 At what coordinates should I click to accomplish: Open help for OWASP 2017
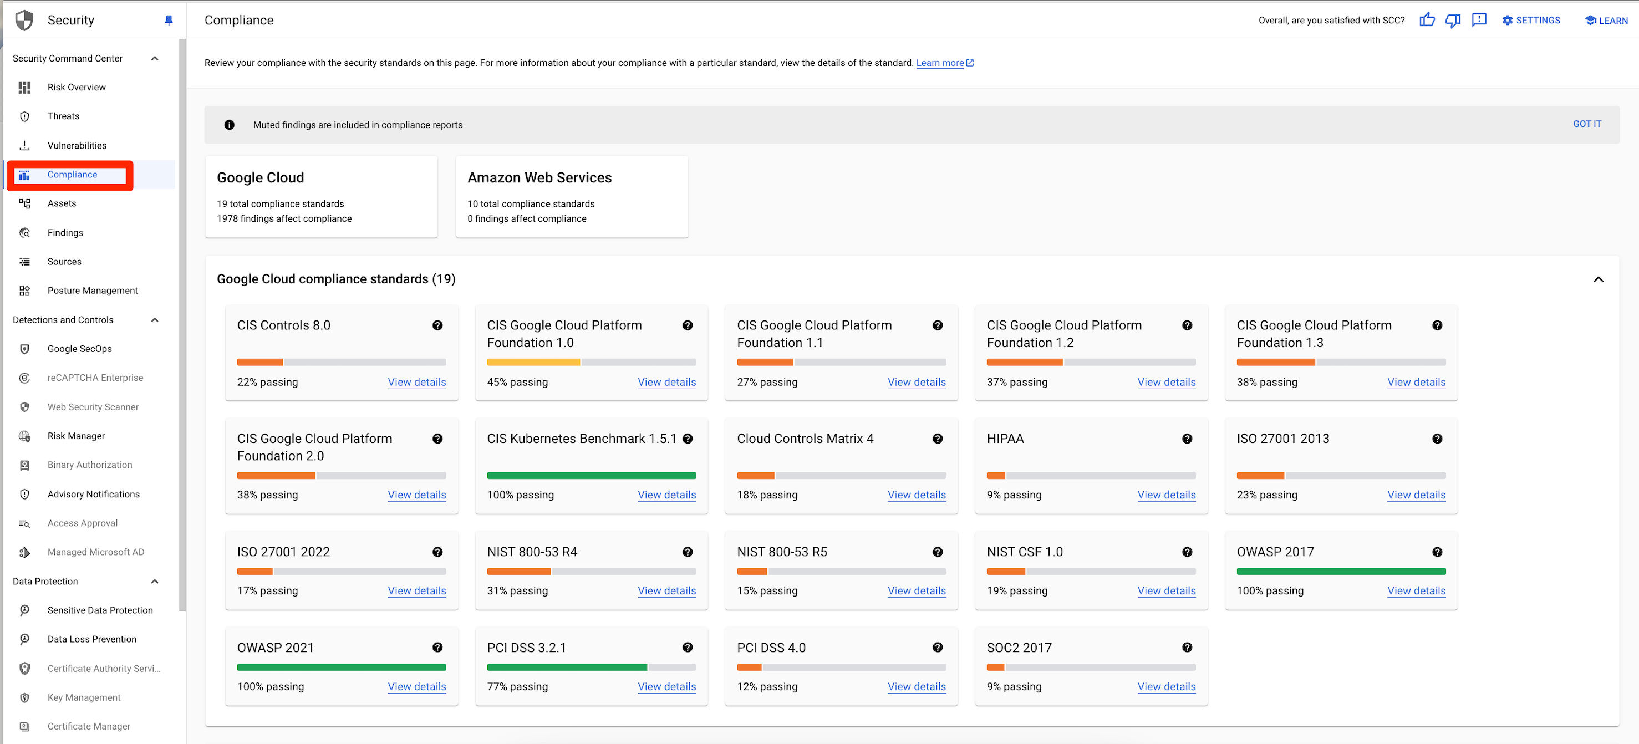tap(1437, 552)
